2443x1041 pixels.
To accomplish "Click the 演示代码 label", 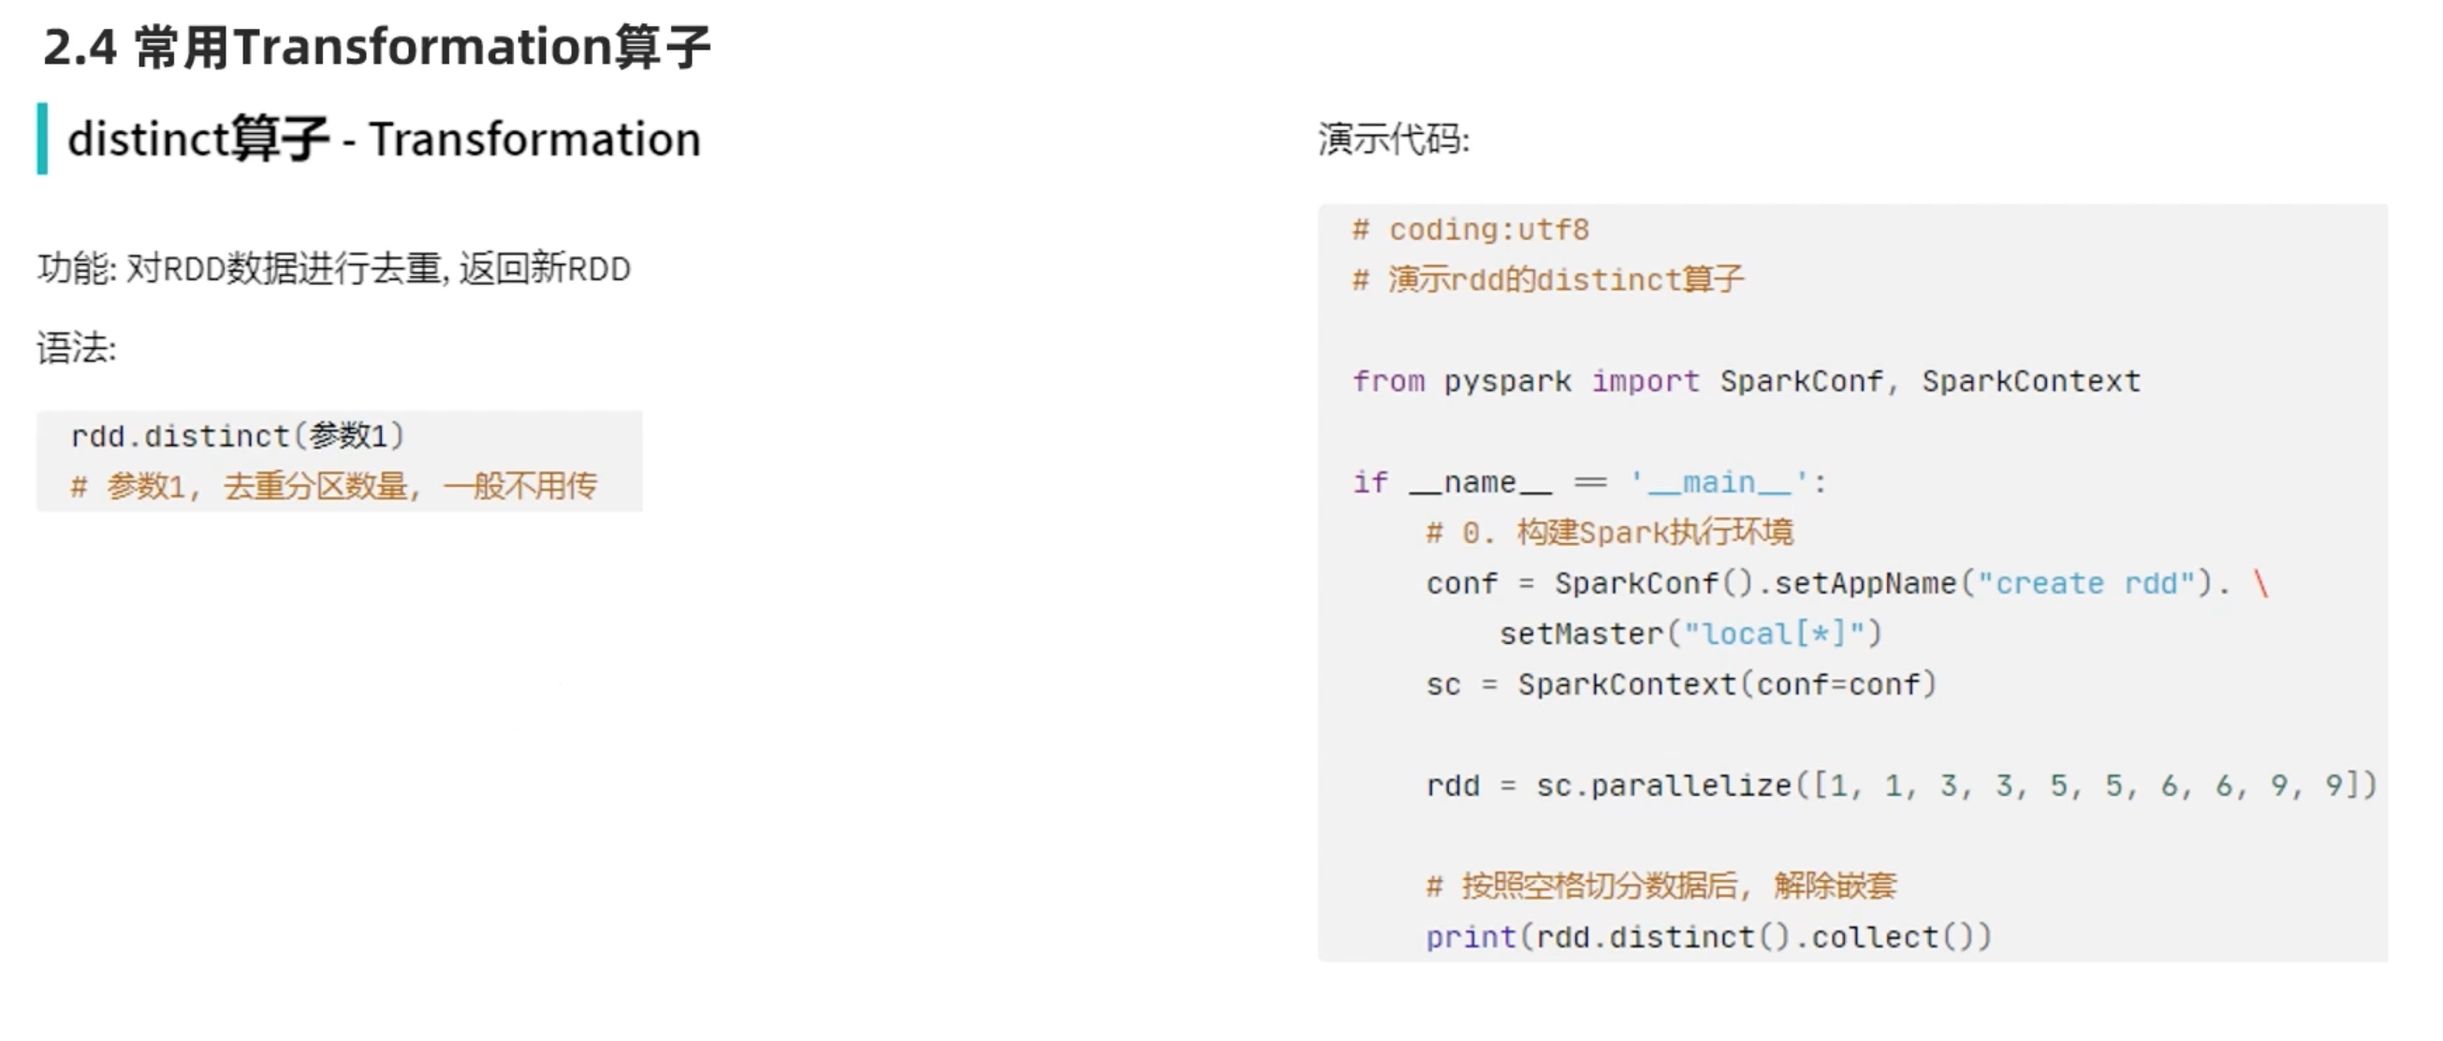I will point(1393,140).
